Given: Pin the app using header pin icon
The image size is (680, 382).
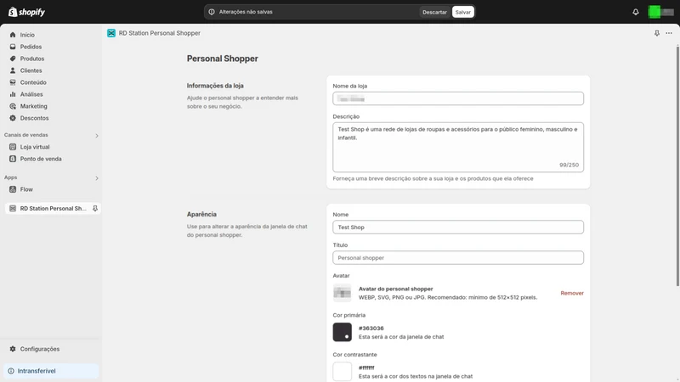Looking at the screenshot, I should [656, 33].
